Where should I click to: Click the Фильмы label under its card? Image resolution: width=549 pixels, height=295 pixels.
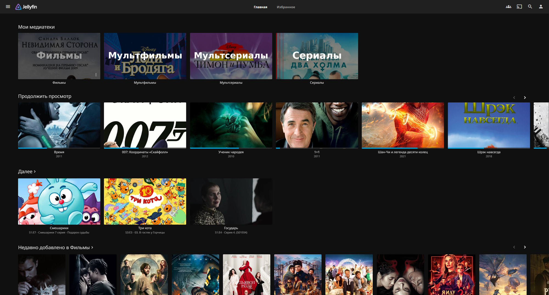pos(59,83)
